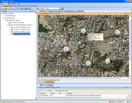Pin the Topology panel

33,11
